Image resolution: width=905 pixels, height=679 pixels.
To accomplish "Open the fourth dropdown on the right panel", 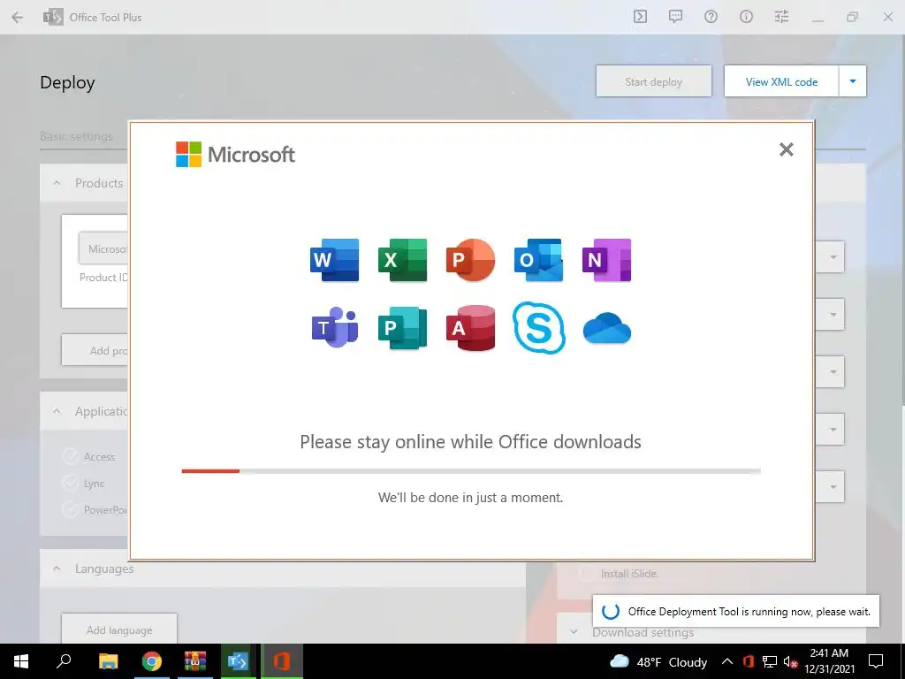I will tap(830, 429).
